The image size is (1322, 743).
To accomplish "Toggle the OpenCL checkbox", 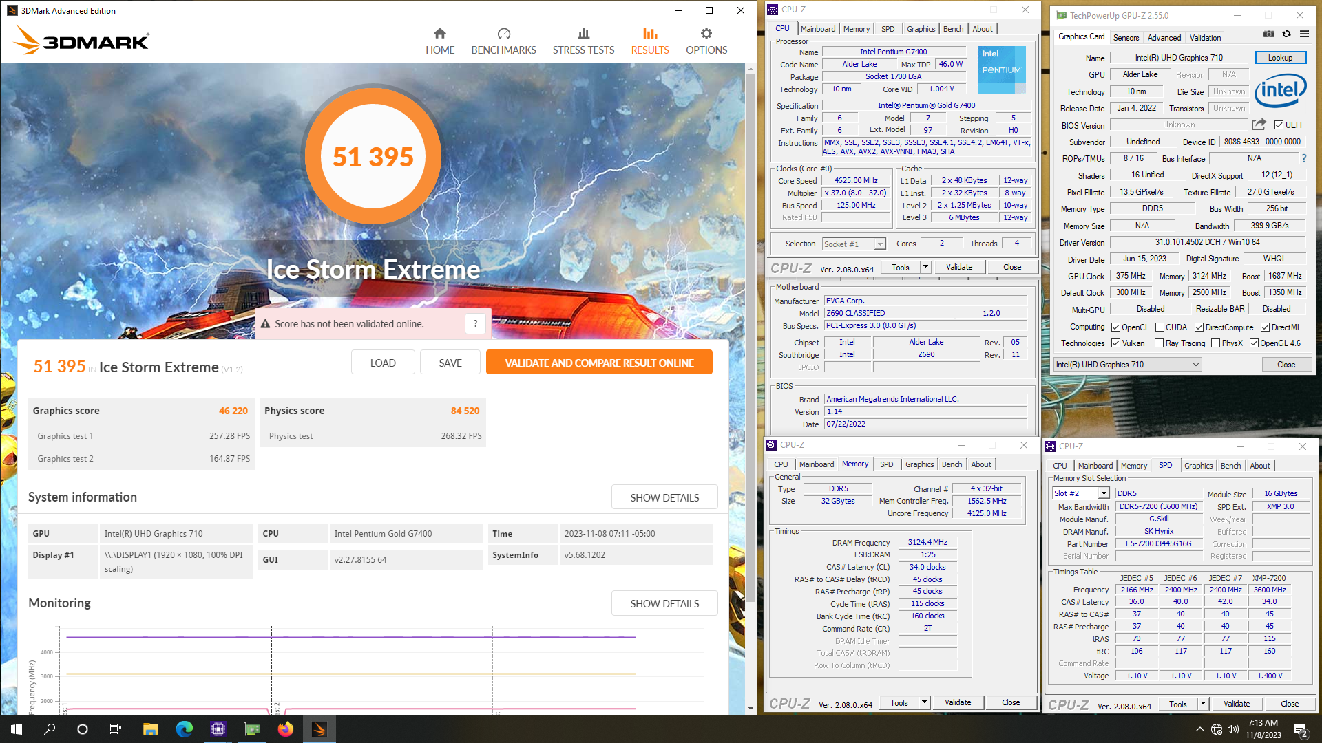I will click(1115, 327).
